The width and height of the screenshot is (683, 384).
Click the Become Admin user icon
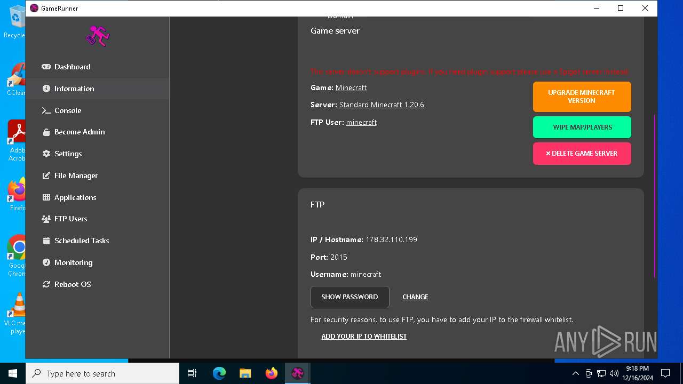click(x=46, y=132)
